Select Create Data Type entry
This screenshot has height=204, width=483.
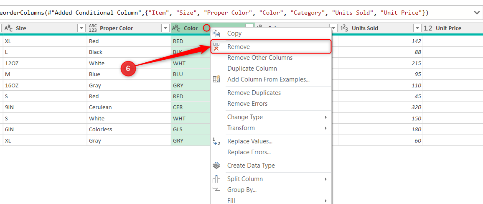271,166
